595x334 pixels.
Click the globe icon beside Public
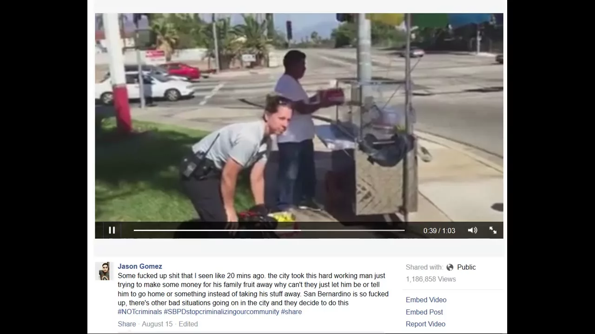coord(450,267)
